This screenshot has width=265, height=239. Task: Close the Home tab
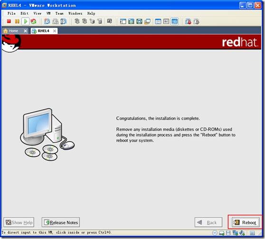tap(25, 31)
